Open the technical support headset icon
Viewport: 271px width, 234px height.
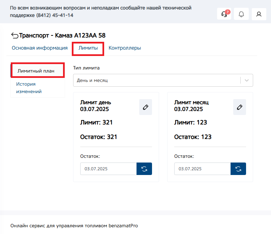click(224, 14)
